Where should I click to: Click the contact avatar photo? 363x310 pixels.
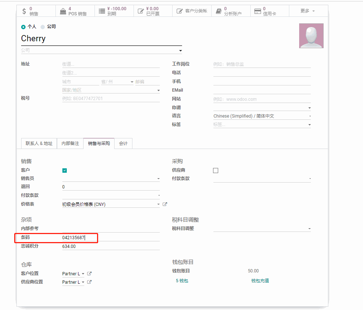(x=311, y=36)
